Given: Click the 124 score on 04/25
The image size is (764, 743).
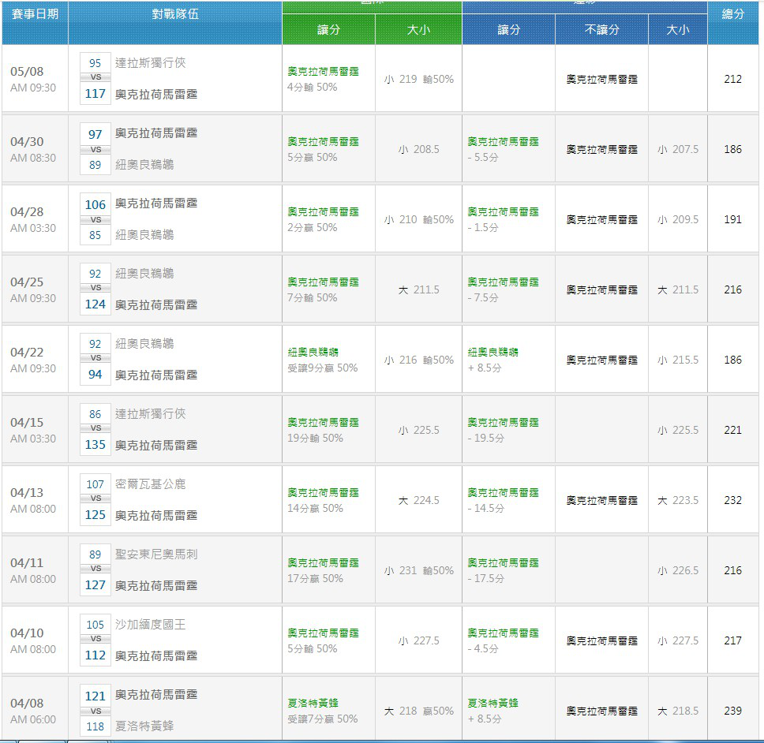Looking at the screenshot, I should coord(95,304).
